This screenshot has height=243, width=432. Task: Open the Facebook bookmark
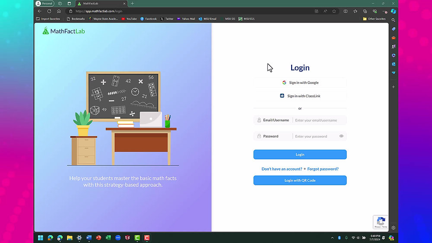(x=148, y=19)
